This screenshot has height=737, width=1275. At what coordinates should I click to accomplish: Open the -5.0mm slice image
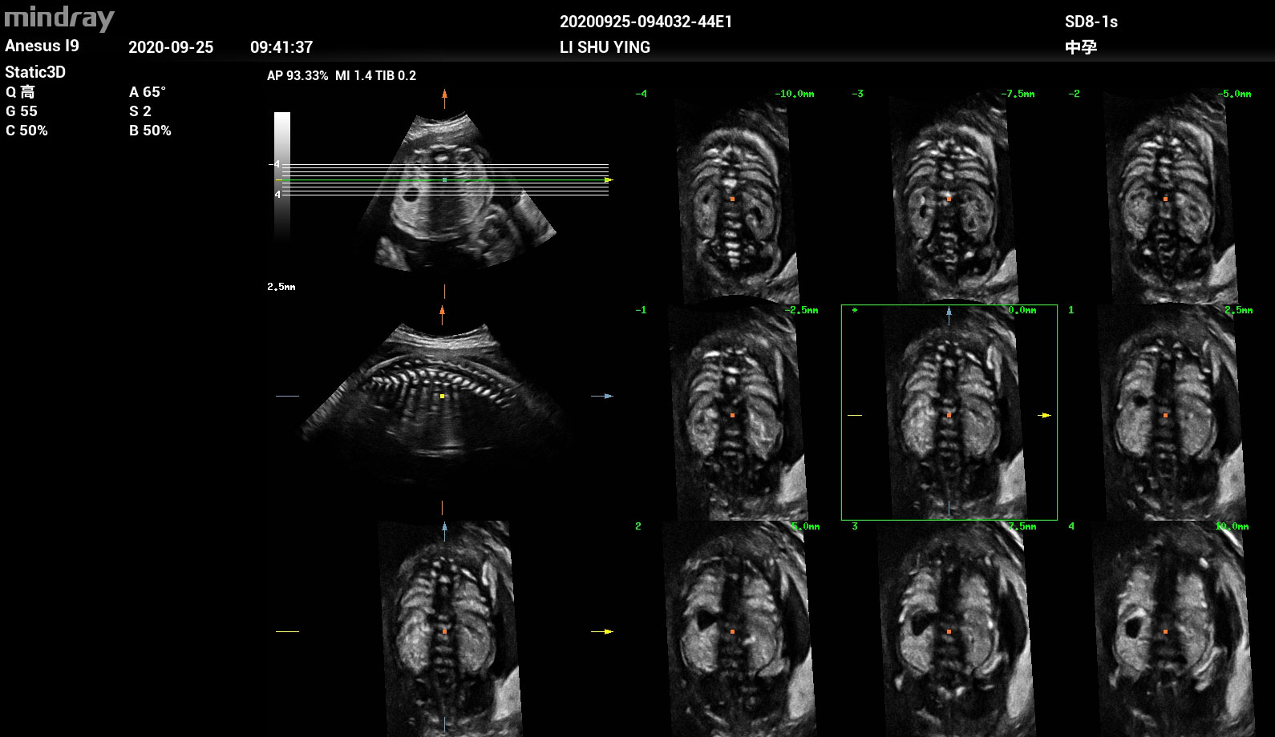click(x=1165, y=196)
